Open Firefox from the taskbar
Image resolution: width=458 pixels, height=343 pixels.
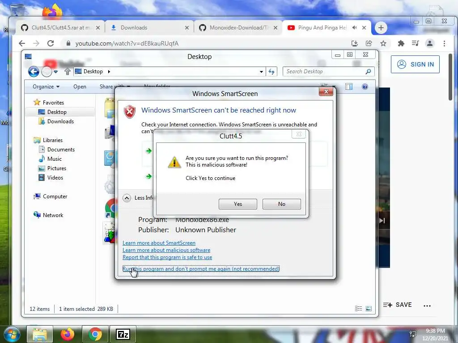coord(67,334)
